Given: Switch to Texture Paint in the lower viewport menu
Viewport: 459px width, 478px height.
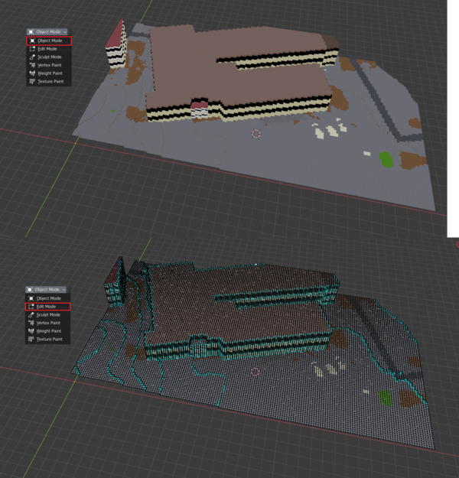Looking at the screenshot, I should [x=48, y=340].
